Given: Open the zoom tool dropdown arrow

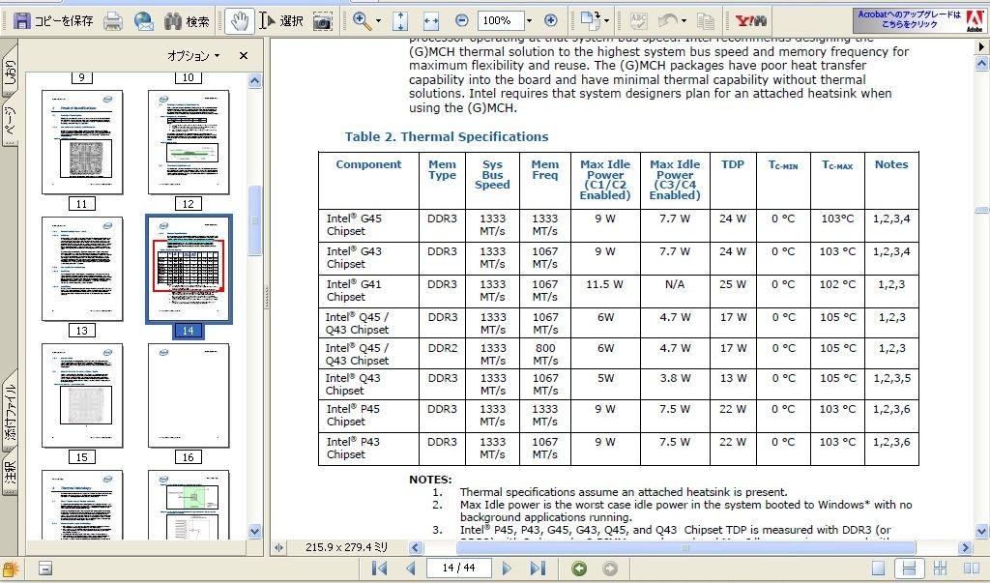Looking at the screenshot, I should [378, 21].
